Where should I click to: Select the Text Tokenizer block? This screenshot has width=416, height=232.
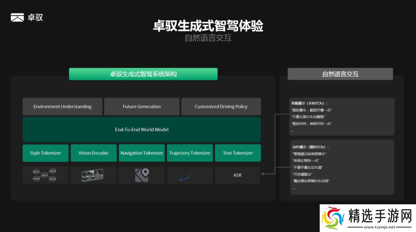point(238,153)
